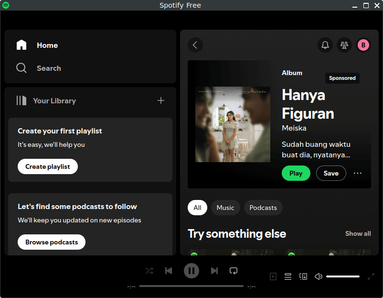
Task: Toggle repeat mode
Action: coord(234,271)
